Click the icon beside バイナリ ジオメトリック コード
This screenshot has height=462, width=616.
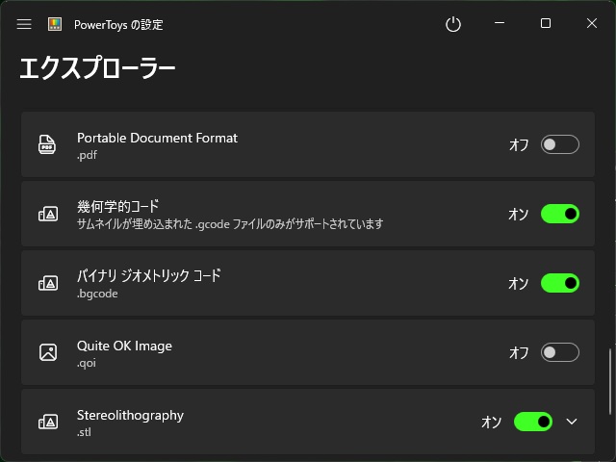tap(48, 283)
